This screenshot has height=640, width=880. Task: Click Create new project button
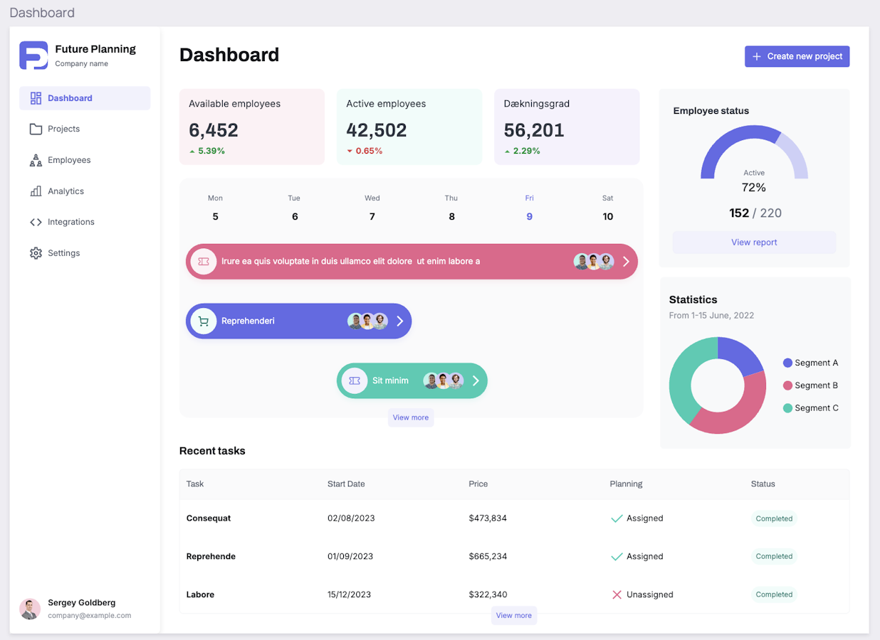coord(797,56)
